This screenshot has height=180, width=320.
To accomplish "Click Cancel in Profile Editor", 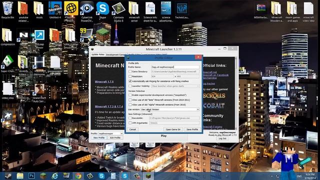I will point(132,129).
